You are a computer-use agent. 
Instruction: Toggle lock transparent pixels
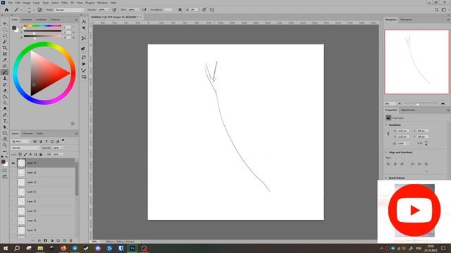tap(20, 155)
